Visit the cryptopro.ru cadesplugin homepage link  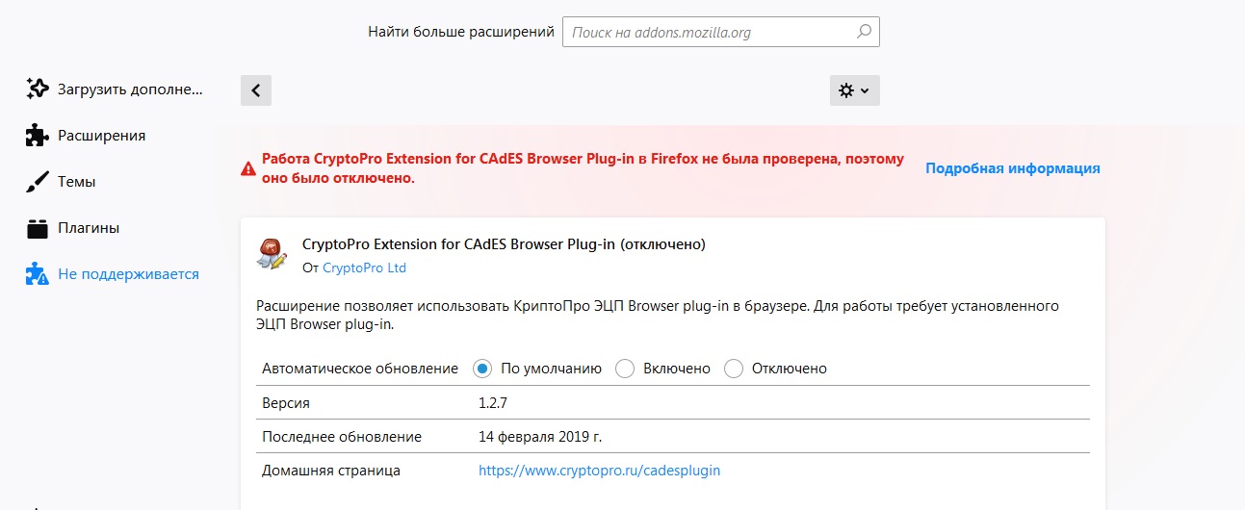pos(599,471)
